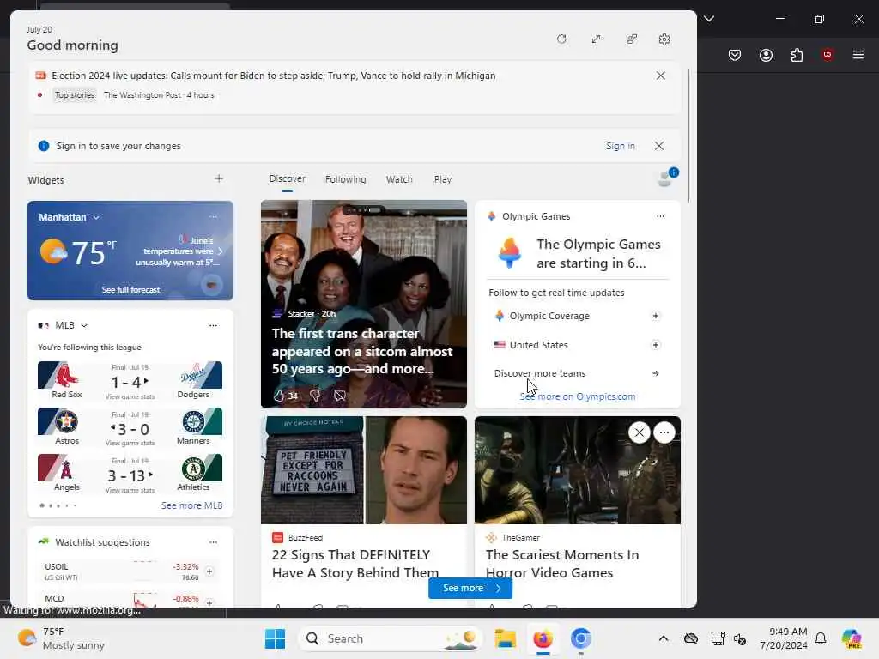
Task: Open 22 Signs BuzzFeed story
Action: click(x=355, y=564)
